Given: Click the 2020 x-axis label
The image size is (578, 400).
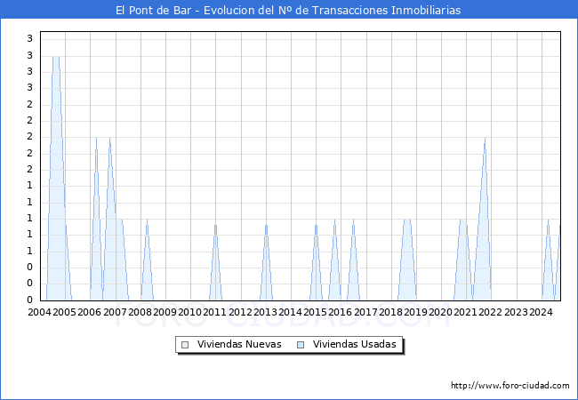Looking at the screenshot, I should coord(440,312).
